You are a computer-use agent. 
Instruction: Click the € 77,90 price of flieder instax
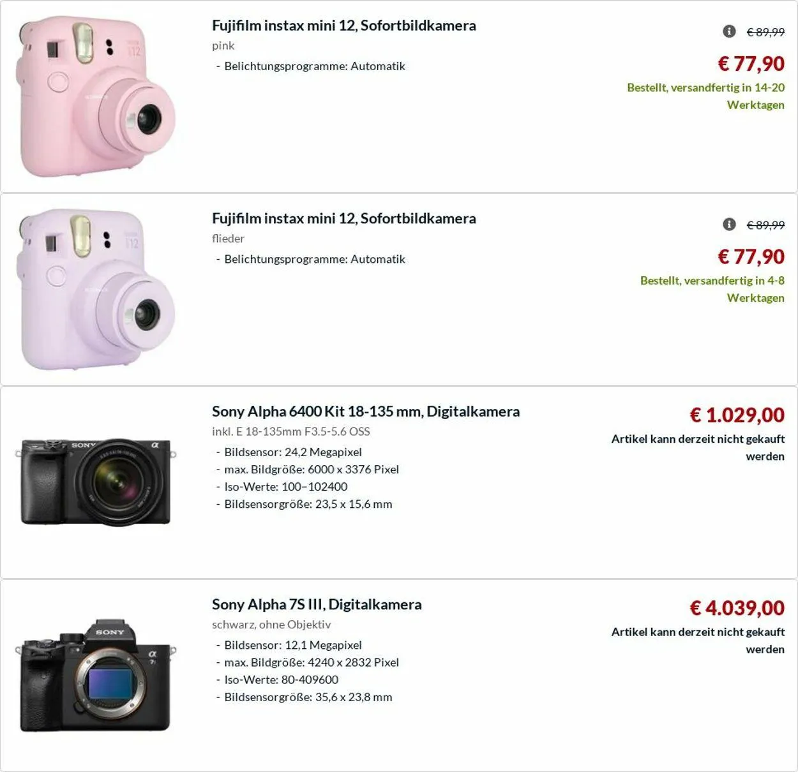751,256
